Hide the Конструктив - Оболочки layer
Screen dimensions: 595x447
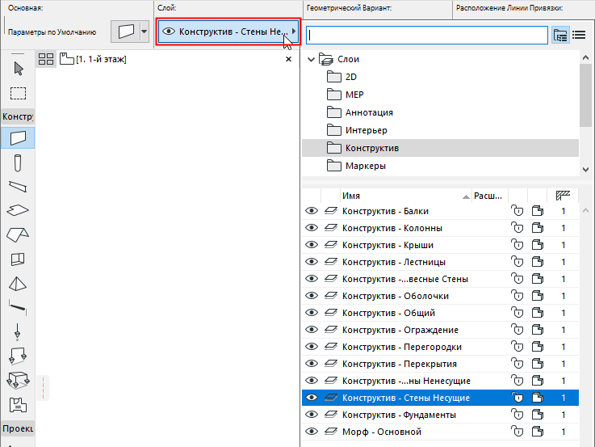312,296
